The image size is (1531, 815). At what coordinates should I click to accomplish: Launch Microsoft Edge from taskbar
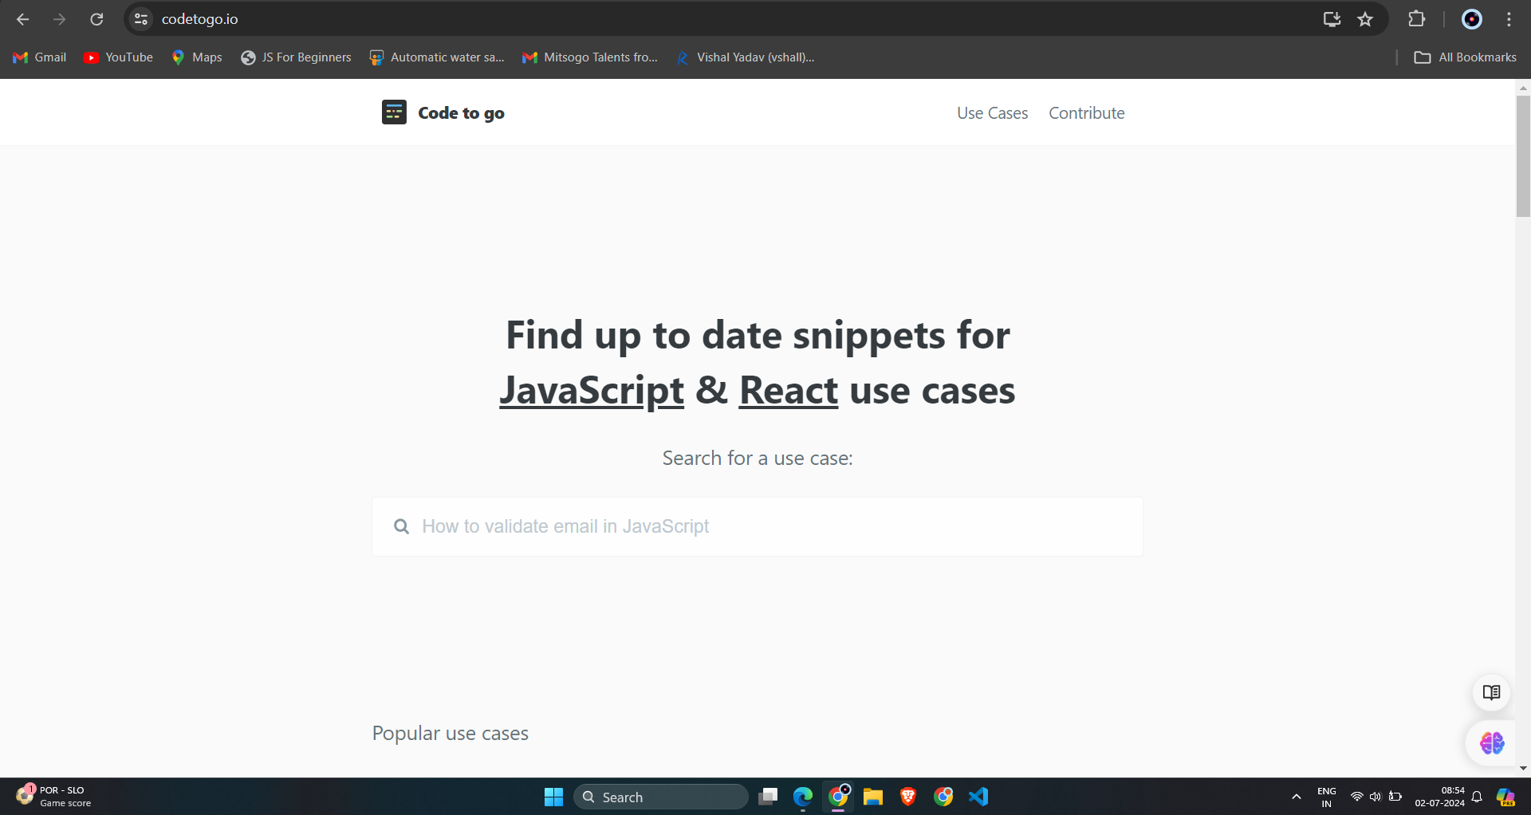[803, 797]
